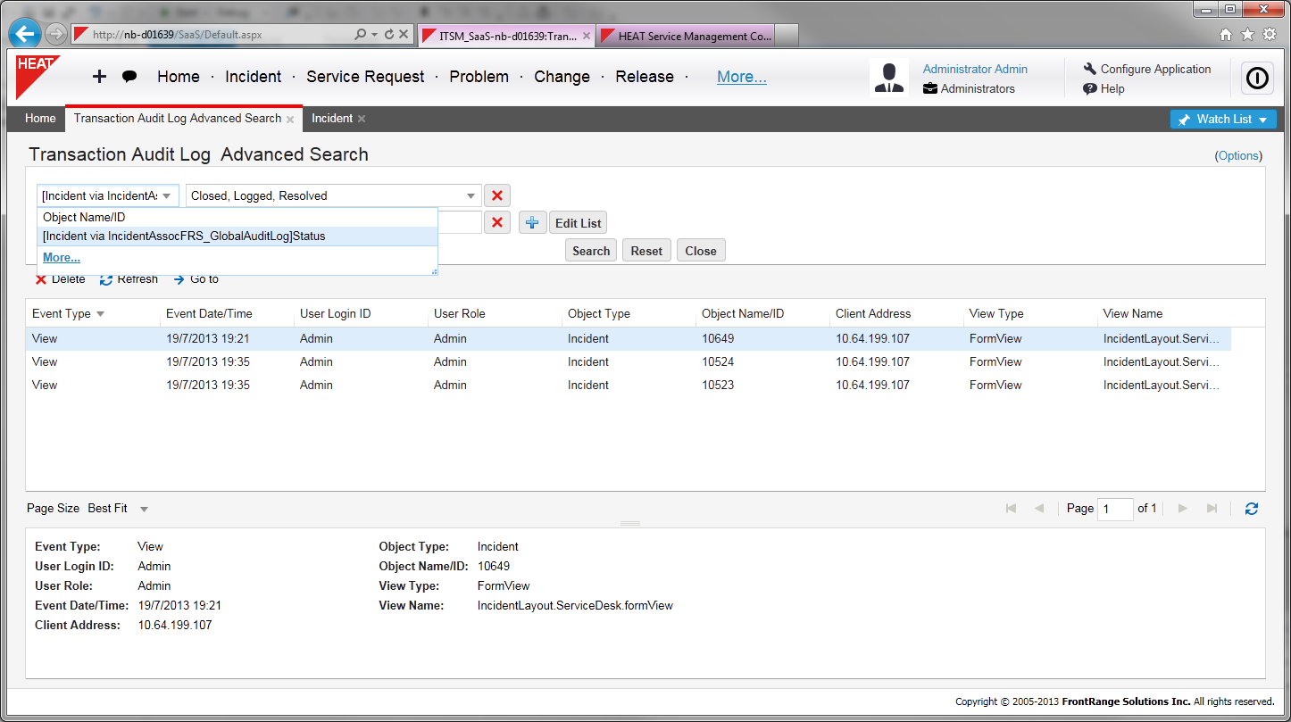Click the Page number input field

click(1114, 509)
